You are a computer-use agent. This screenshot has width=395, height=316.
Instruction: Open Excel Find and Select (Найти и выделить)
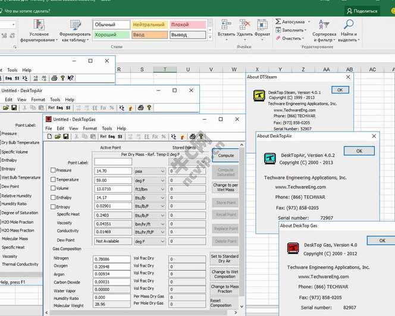(x=349, y=30)
